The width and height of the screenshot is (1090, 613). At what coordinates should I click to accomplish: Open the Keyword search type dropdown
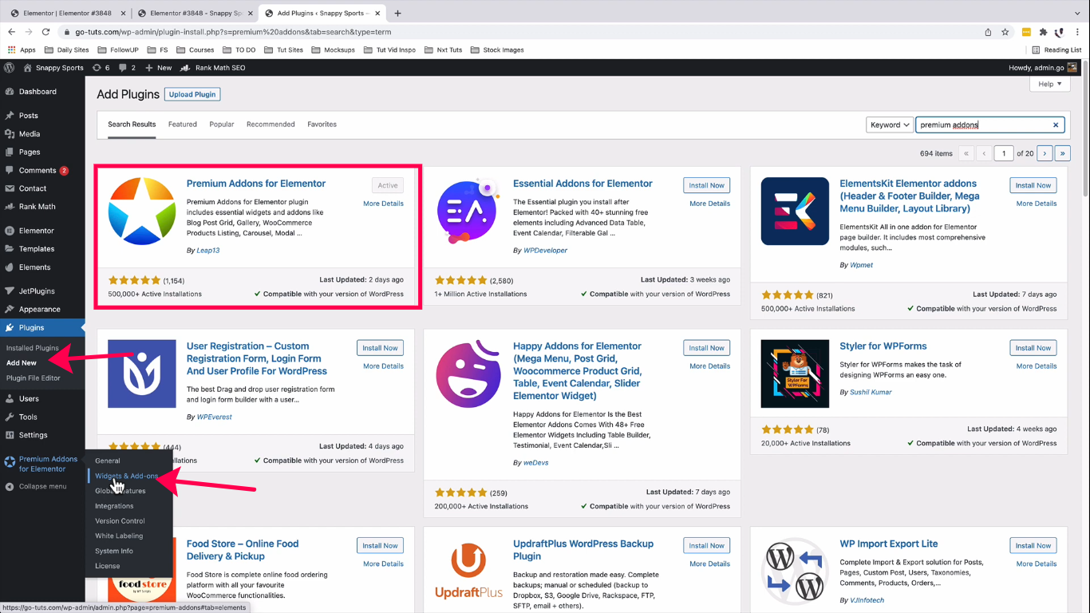[890, 125]
